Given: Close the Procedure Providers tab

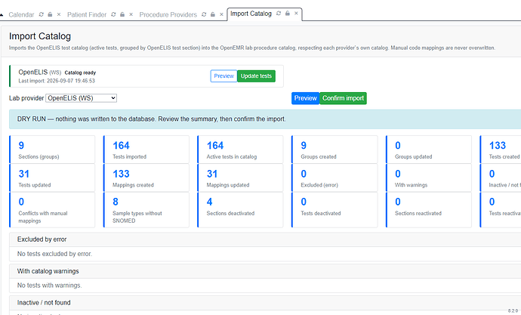Looking at the screenshot, I should [221, 14].
